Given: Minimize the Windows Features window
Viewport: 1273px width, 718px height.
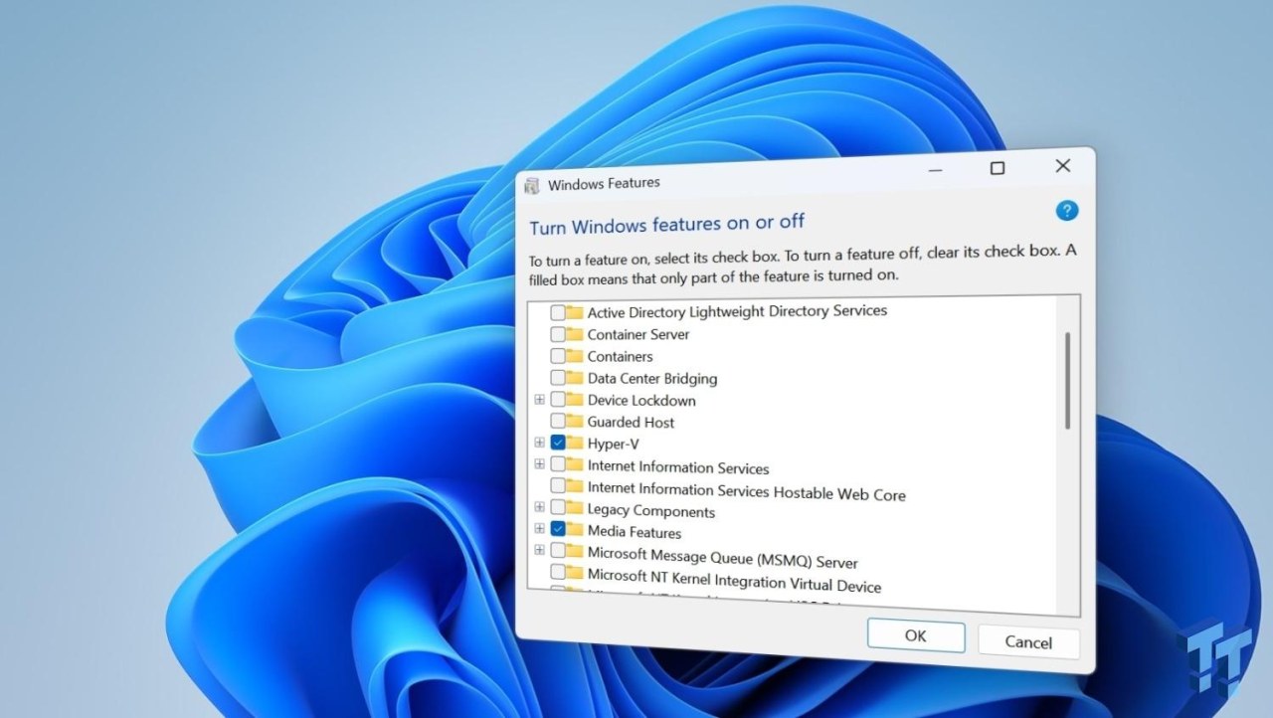Looking at the screenshot, I should pyautogui.click(x=933, y=170).
